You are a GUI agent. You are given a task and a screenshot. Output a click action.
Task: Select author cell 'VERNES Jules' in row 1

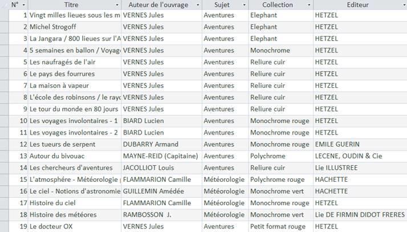(162, 15)
